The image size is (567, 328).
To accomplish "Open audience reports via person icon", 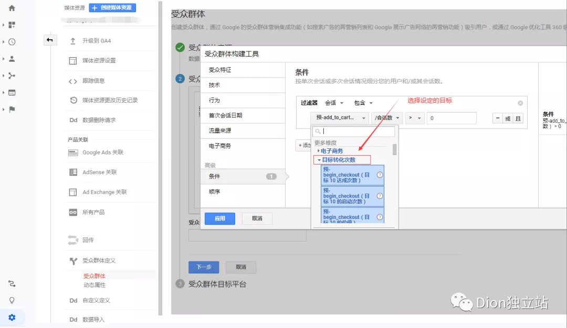I will [x=12, y=59].
